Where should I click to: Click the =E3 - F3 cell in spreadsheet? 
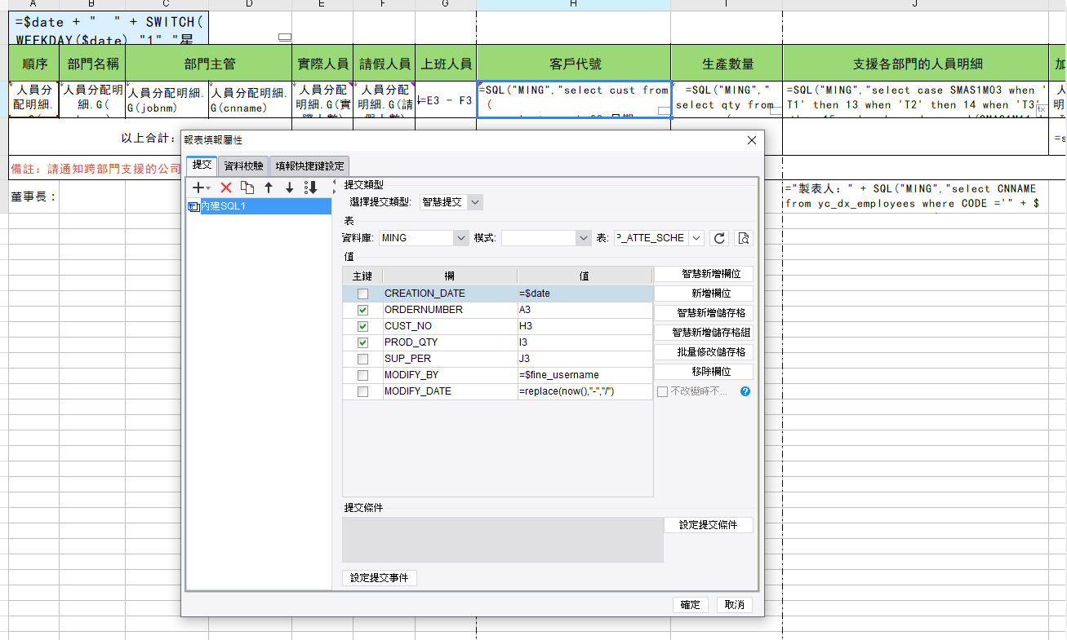pos(446,99)
